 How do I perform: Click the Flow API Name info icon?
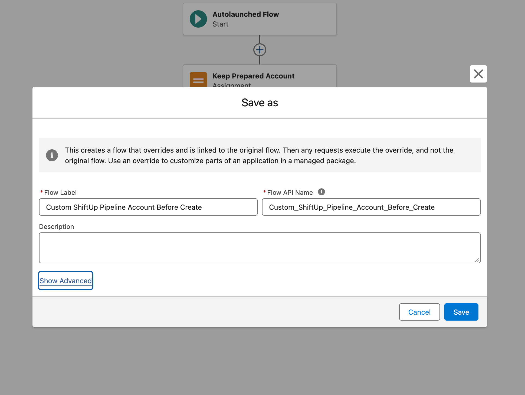point(321,192)
